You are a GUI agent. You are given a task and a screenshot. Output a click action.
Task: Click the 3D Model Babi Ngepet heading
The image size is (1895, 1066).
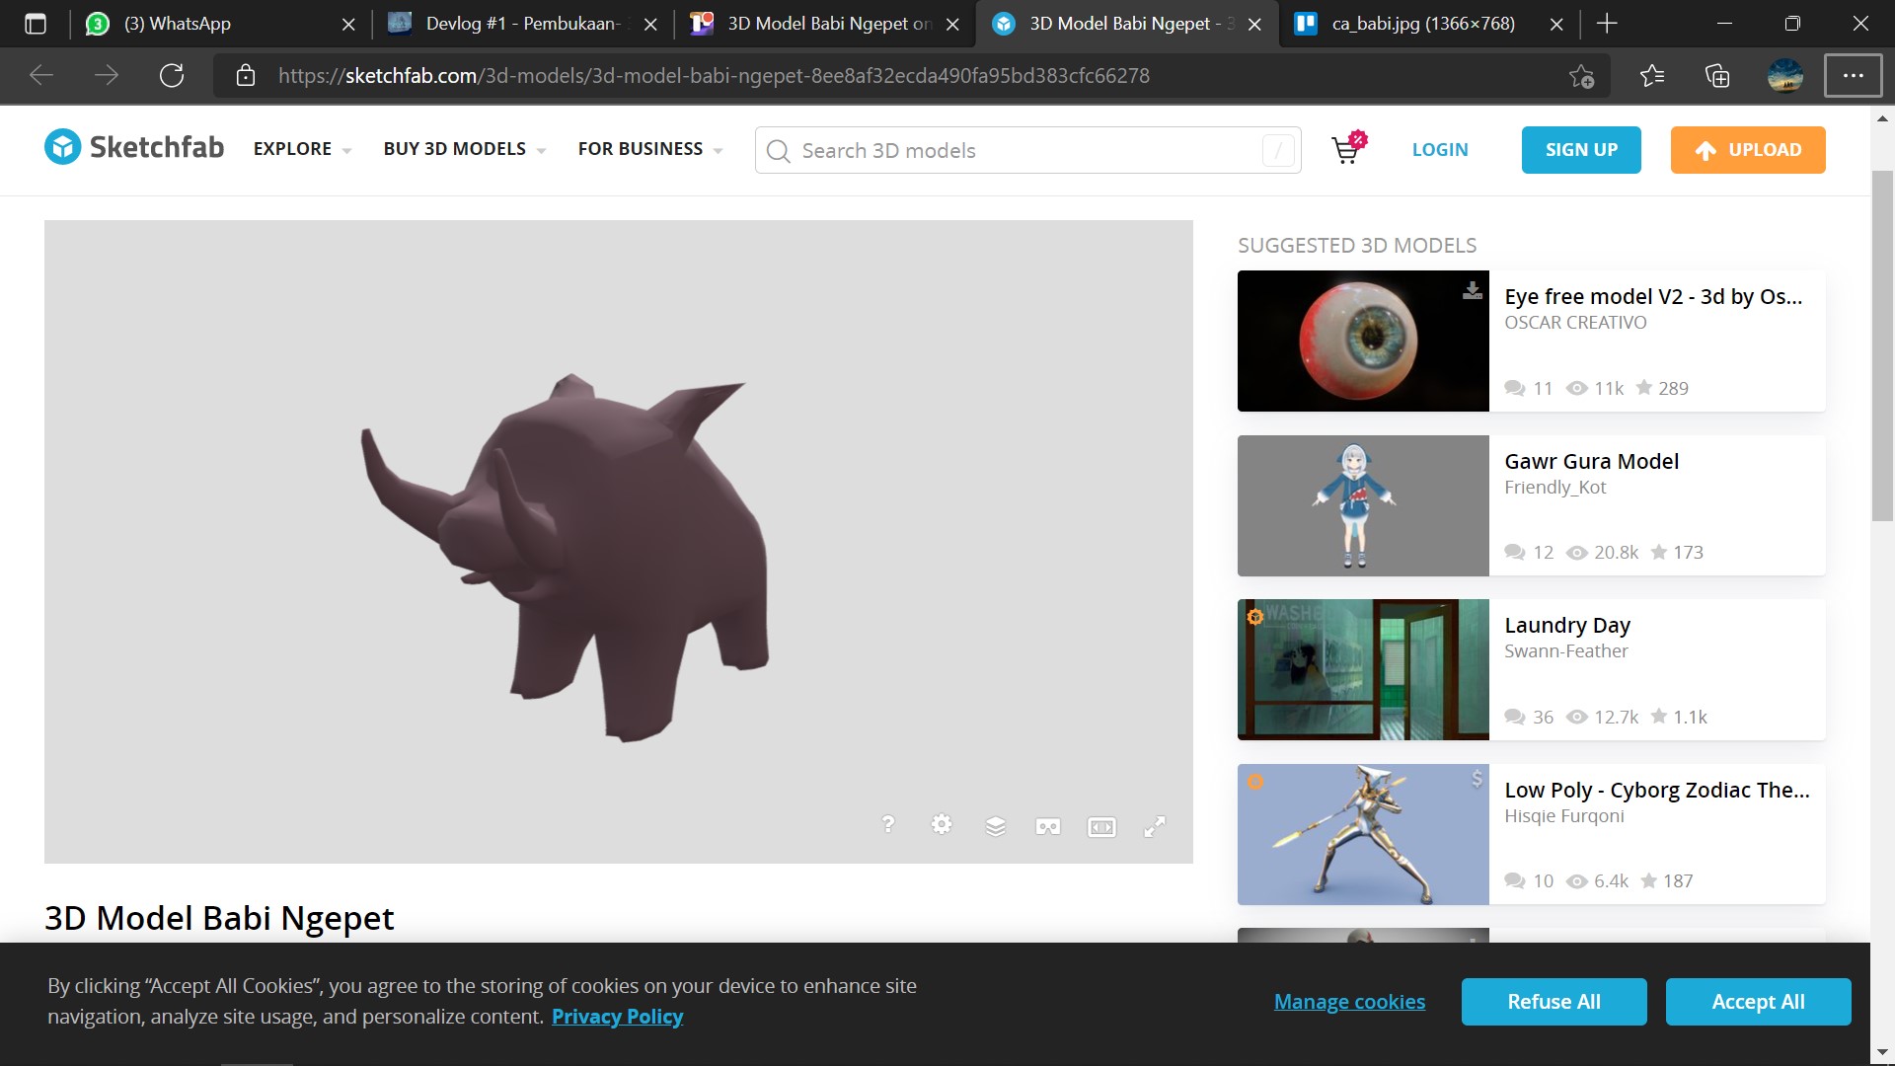[x=219, y=918]
